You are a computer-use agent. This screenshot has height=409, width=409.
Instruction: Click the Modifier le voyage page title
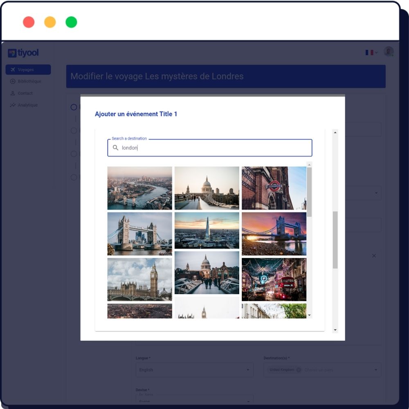pyautogui.click(x=157, y=76)
